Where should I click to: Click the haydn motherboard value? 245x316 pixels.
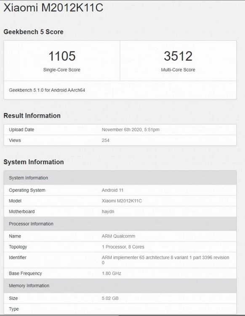coord(108,212)
